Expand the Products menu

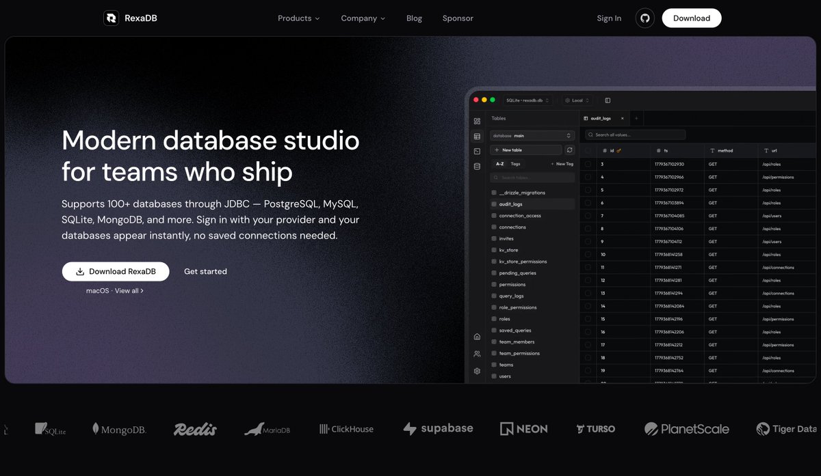299,18
